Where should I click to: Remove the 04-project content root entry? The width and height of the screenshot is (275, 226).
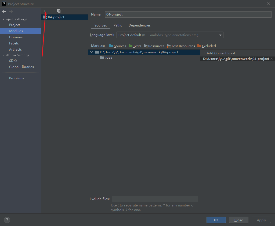(272, 59)
